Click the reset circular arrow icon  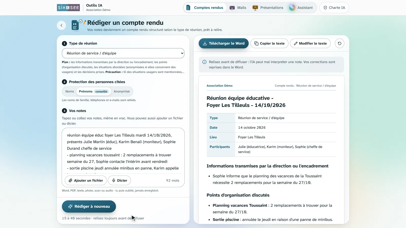point(340,43)
